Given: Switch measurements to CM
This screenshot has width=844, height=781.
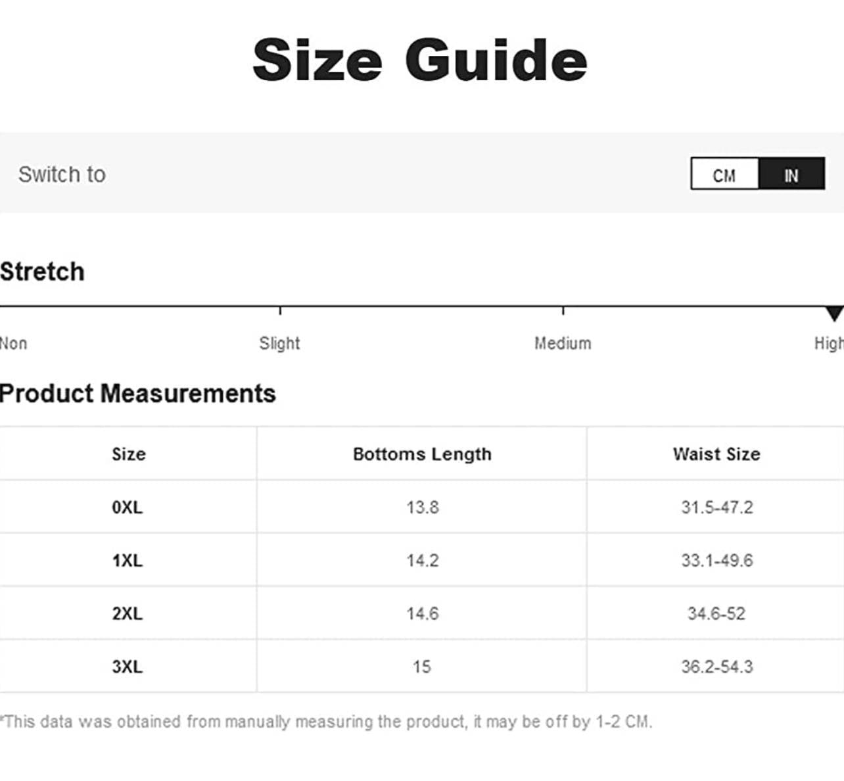Looking at the screenshot, I should 724,174.
